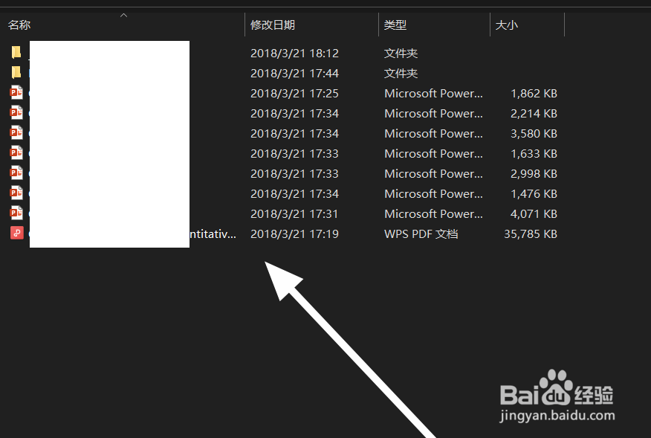The height and width of the screenshot is (438, 651).
Task: Select the PowerPoint file icon sized 2,214 KB
Action: point(16,112)
